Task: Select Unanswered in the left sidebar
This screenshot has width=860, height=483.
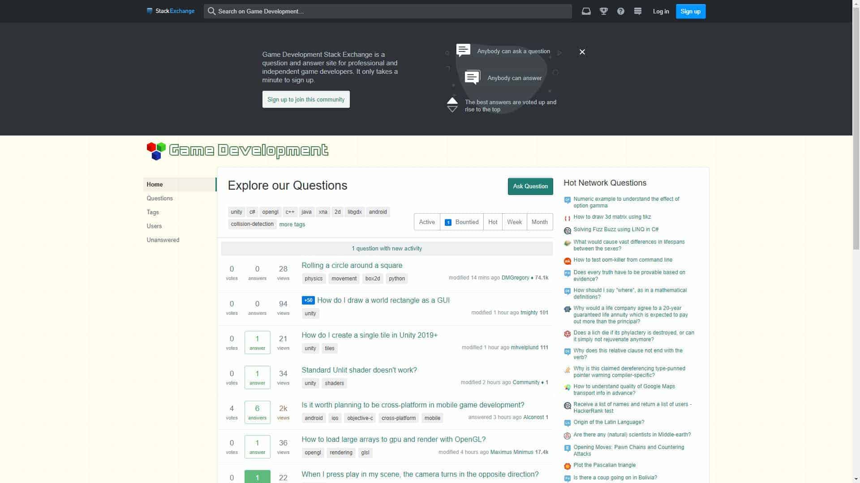Action: click(x=163, y=240)
